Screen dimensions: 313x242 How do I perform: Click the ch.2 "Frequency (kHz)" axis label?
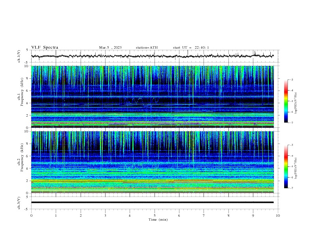click(22, 157)
